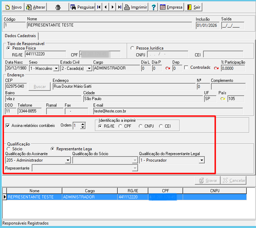Viewport: 256px width, 228px height.
Task: Open help question mark icon
Action: [x=153, y=7]
